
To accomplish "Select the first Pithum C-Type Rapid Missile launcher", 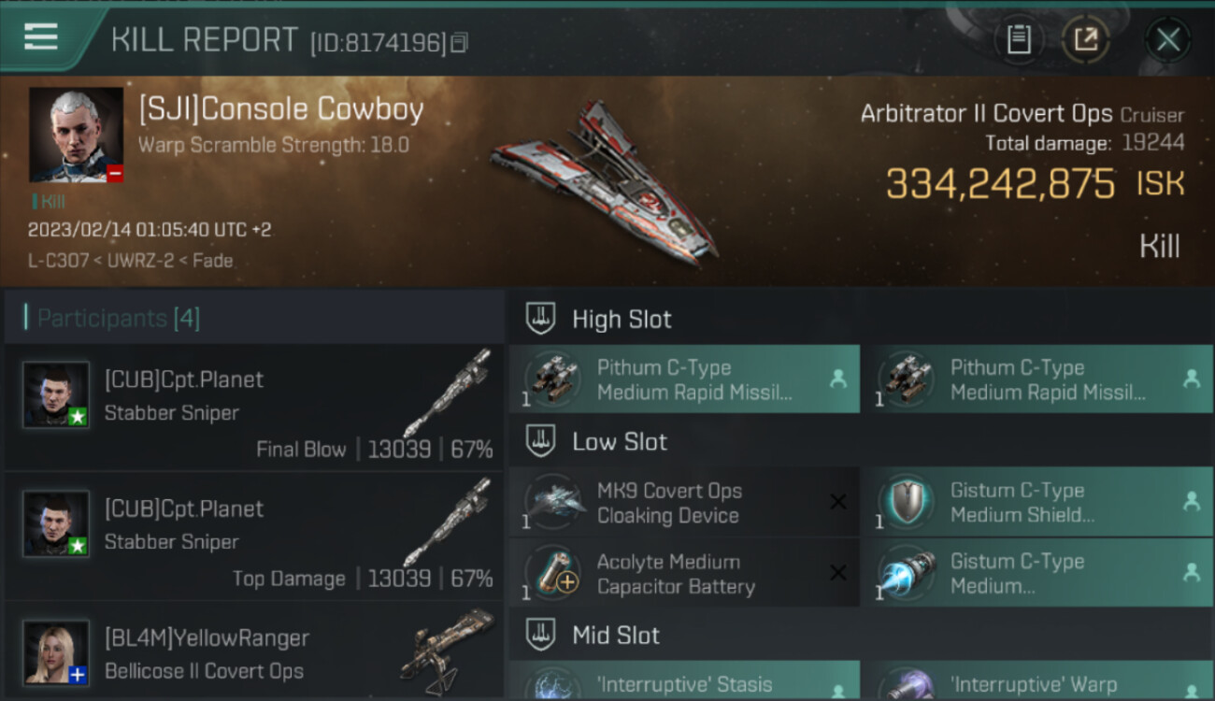I will [x=684, y=379].
